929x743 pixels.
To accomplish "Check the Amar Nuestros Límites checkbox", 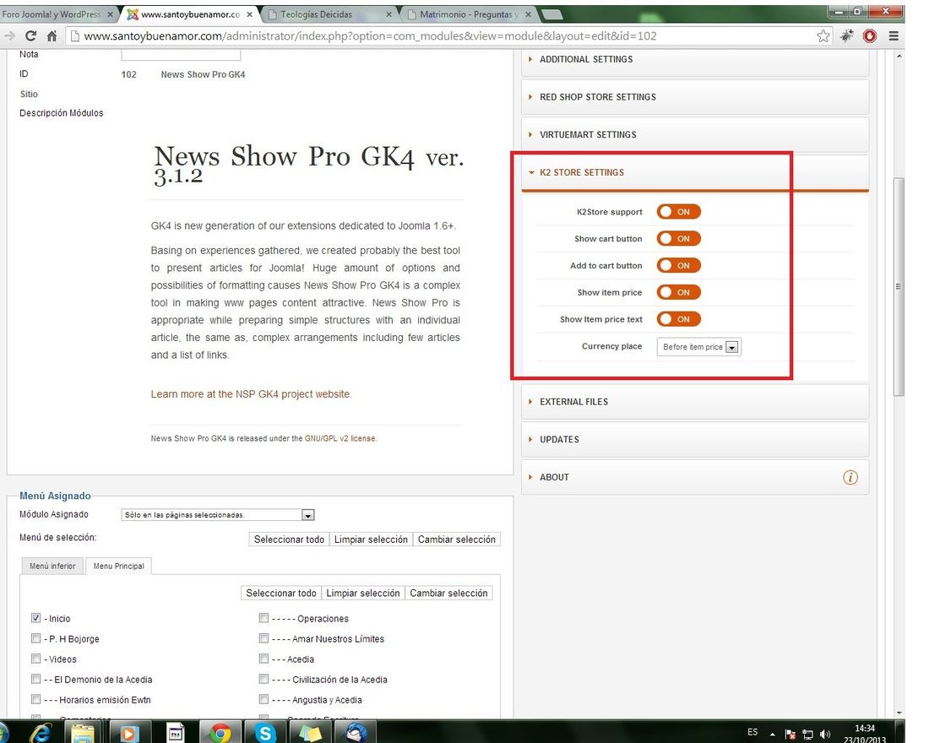I will point(263,638).
